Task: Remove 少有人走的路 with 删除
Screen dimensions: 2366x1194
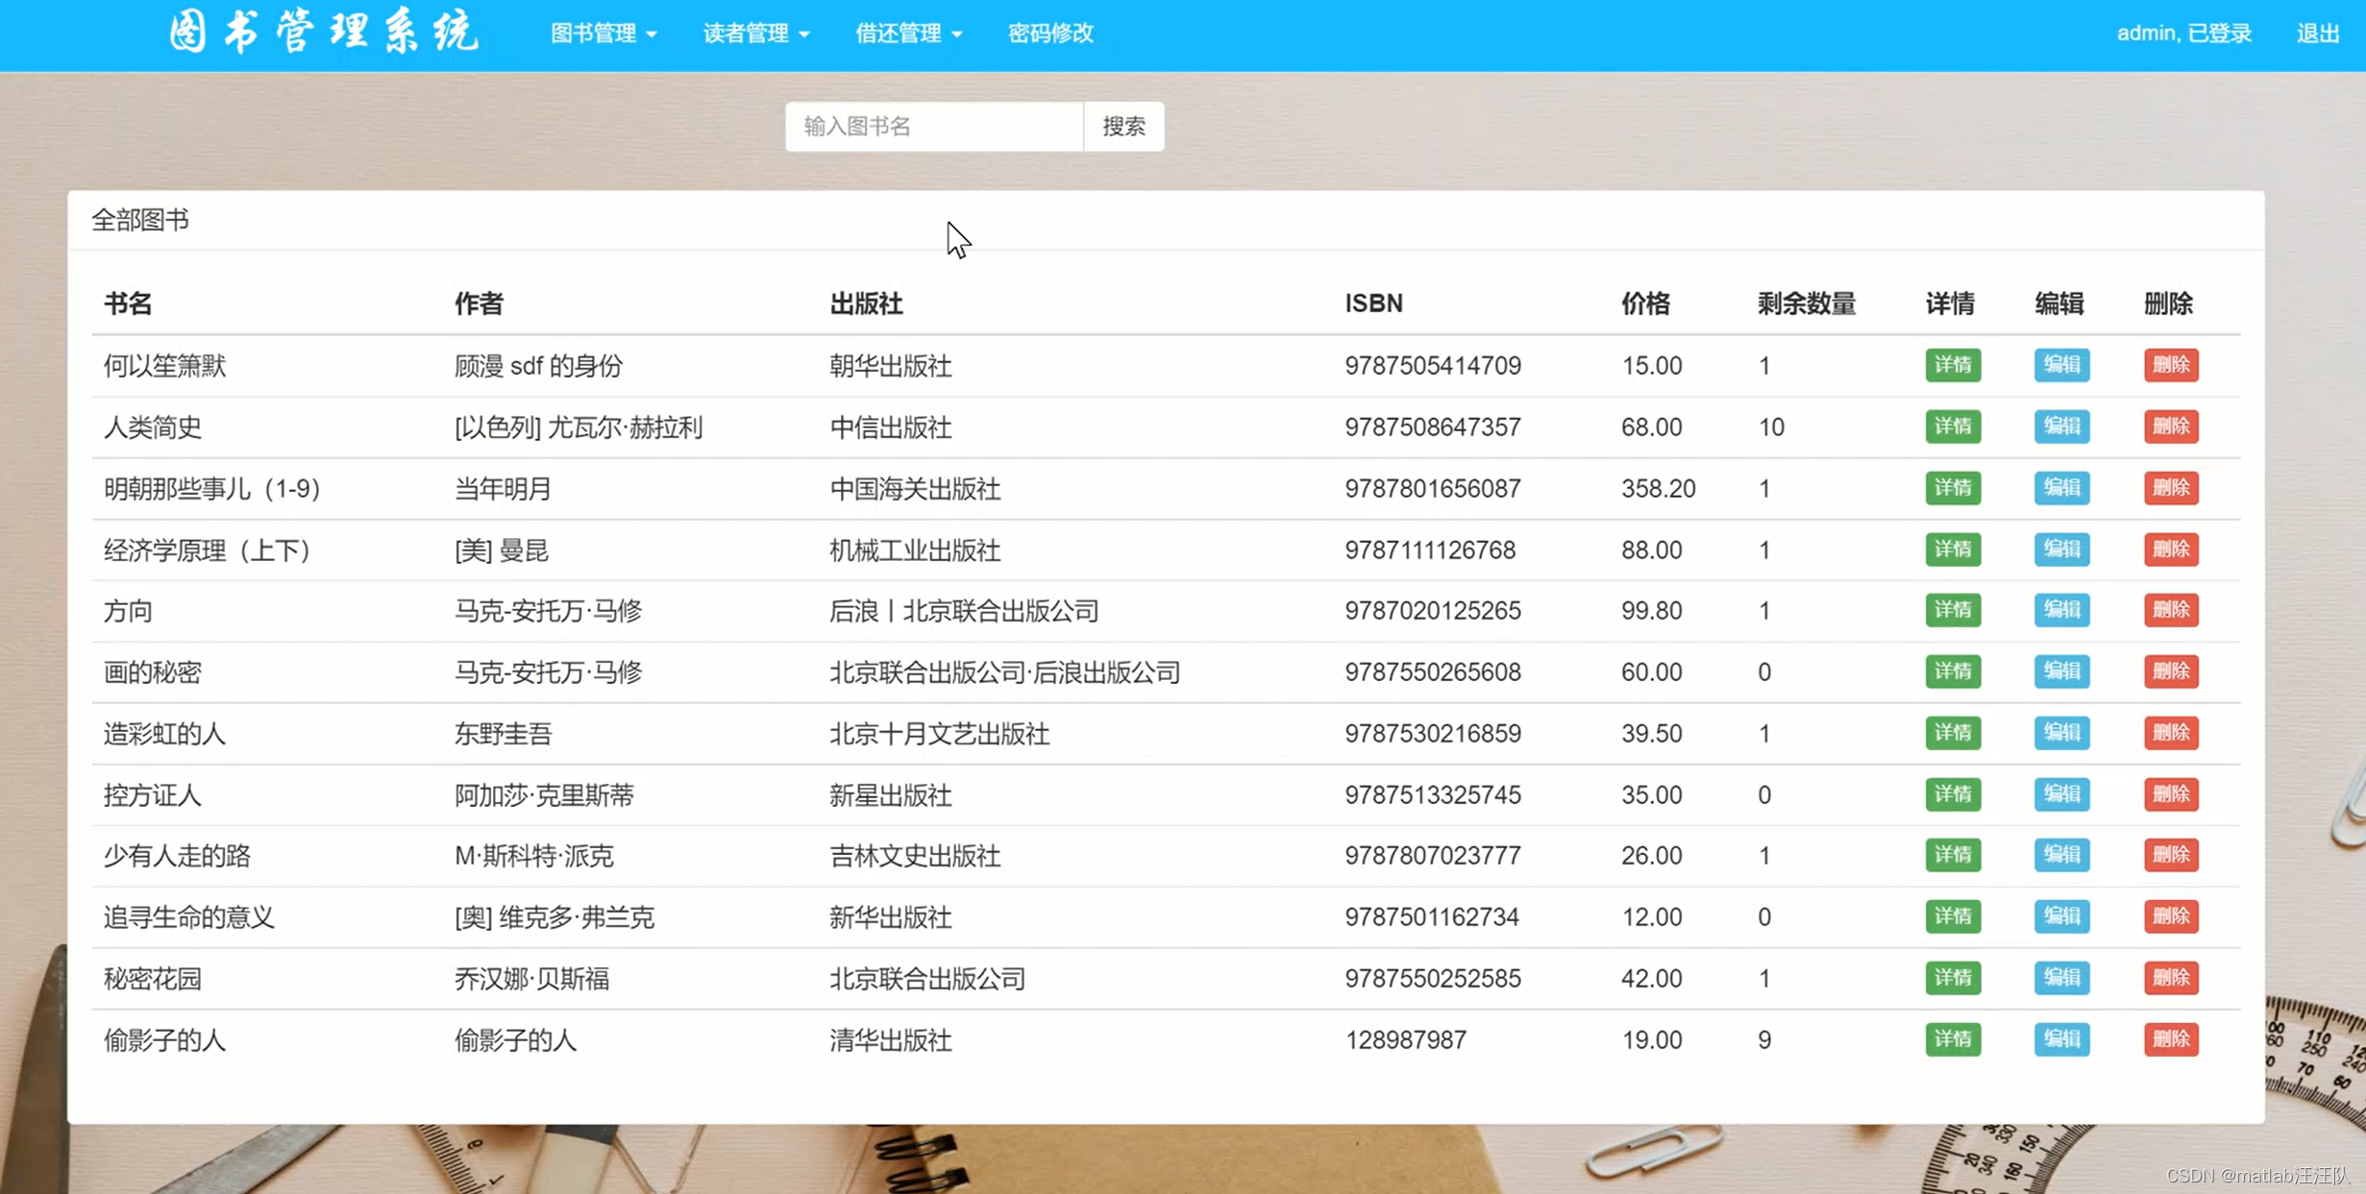Action: [2170, 855]
